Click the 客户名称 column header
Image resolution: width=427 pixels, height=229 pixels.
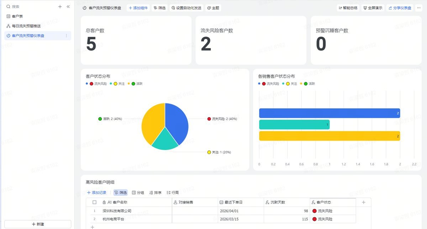(136, 202)
